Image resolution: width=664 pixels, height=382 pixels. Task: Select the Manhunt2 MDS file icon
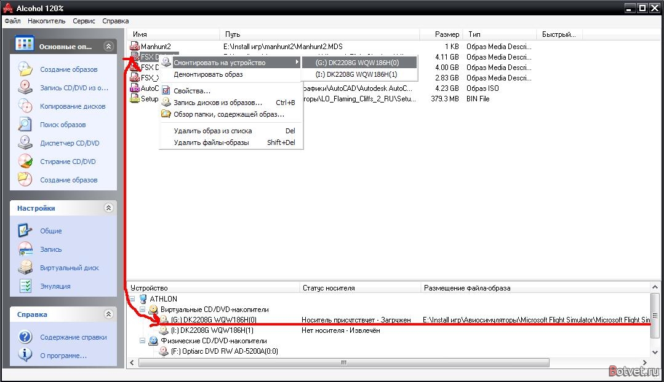(x=135, y=47)
